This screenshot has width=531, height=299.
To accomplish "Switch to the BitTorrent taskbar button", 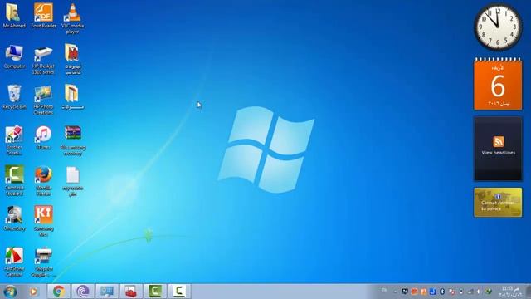I will (83, 292).
